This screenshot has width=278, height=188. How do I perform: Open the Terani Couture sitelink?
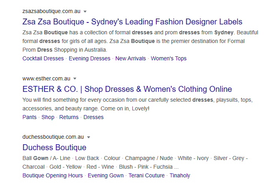click(x=146, y=175)
